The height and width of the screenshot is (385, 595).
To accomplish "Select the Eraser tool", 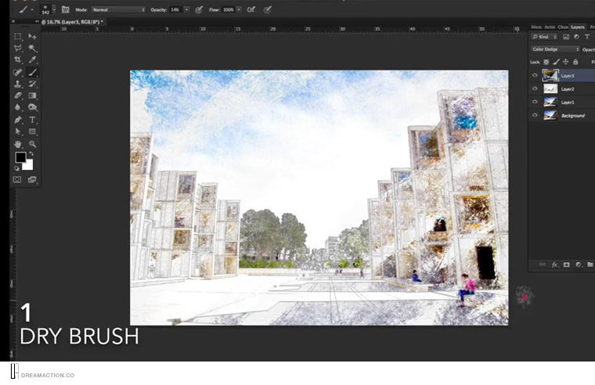I will 18,95.
